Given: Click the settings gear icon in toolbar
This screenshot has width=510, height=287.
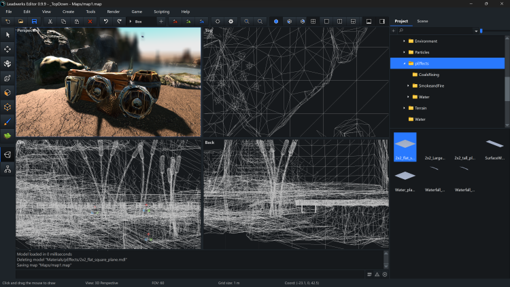Looking at the screenshot, I should (231, 21).
